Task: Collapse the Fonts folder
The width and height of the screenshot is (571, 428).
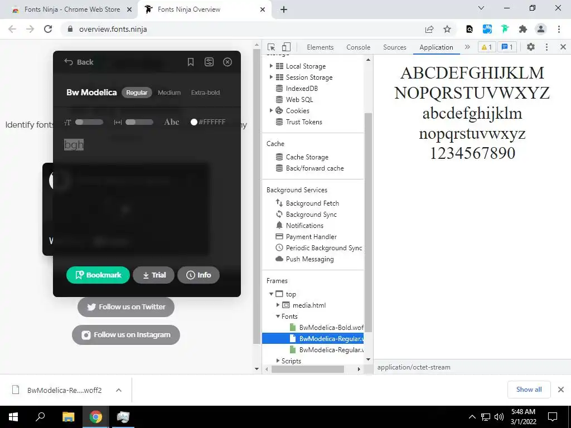Action: point(278,317)
